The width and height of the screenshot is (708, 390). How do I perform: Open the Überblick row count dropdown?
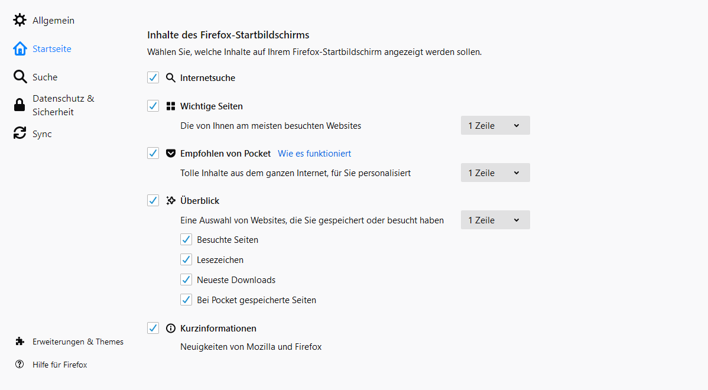tap(495, 220)
